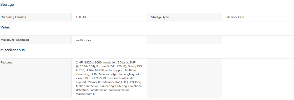Click the empty cell right of Features text
Screen dimensions: 294x100
pyautogui.click(x=185, y=78)
